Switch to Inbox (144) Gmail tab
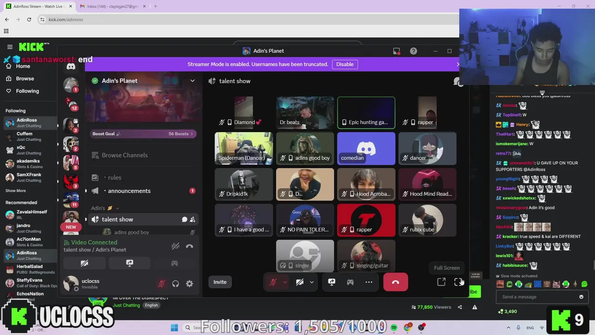This screenshot has width=595, height=335. [x=111, y=6]
